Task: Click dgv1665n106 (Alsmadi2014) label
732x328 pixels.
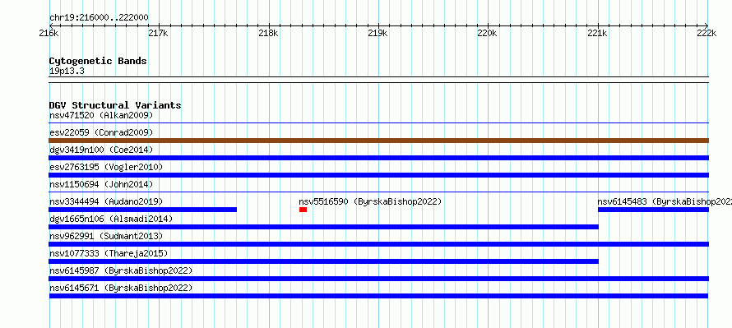Action: click(x=111, y=219)
